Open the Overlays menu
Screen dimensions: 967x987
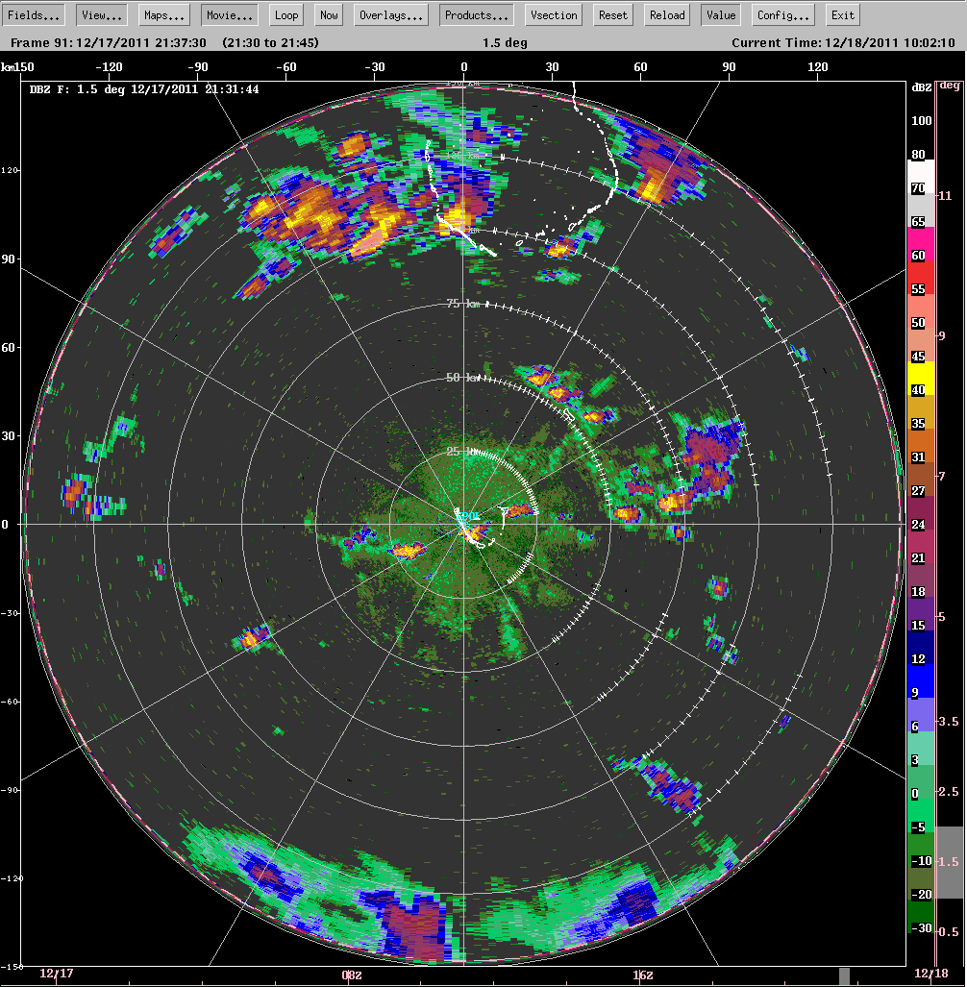(390, 14)
